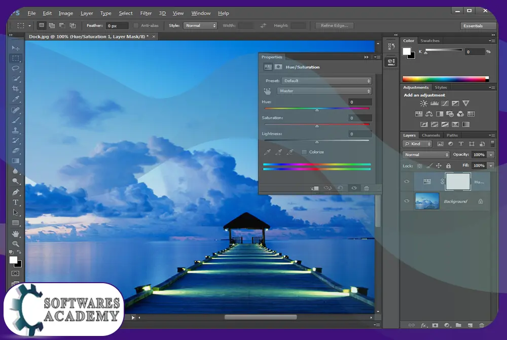
Task: Clip adjustment to layer below
Action: pyautogui.click(x=315, y=188)
